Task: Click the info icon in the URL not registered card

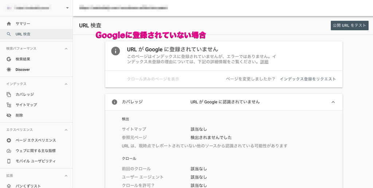Action: click(x=115, y=51)
